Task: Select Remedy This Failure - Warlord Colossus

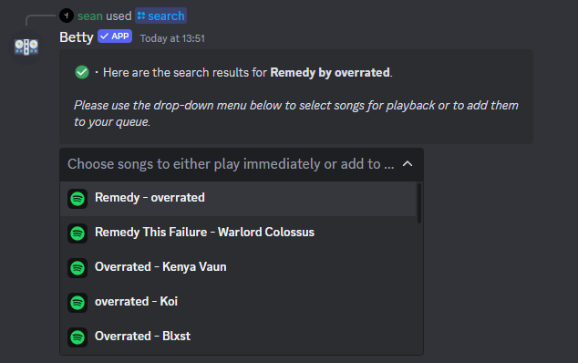Action: (x=238, y=233)
